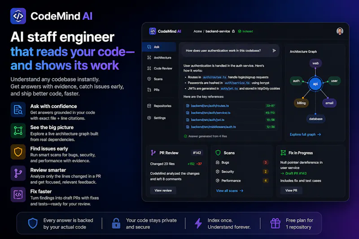
Task: Click the #142 PR number badge
Action: [x=197, y=153]
